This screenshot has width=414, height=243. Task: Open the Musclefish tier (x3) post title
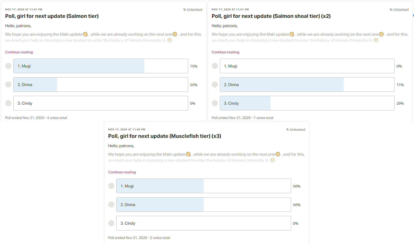coord(165,136)
